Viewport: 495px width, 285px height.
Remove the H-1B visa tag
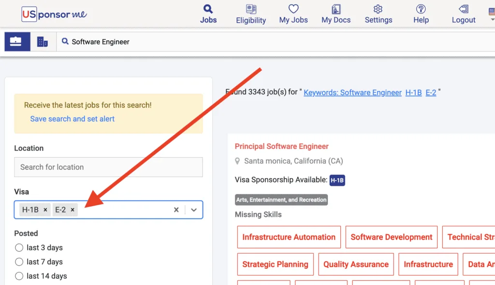[45, 210]
